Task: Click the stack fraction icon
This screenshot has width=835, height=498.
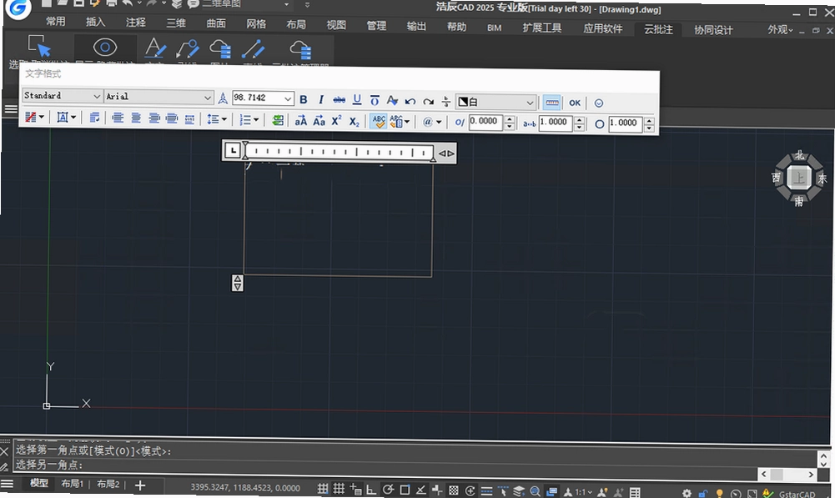Action: tap(445, 101)
